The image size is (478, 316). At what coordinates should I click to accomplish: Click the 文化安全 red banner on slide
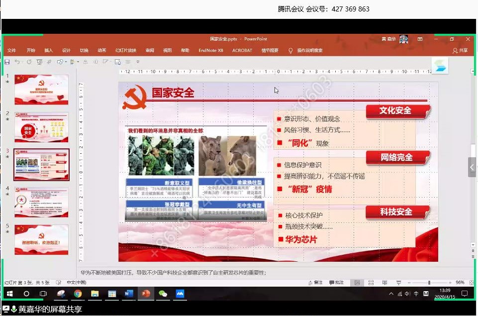pos(398,111)
